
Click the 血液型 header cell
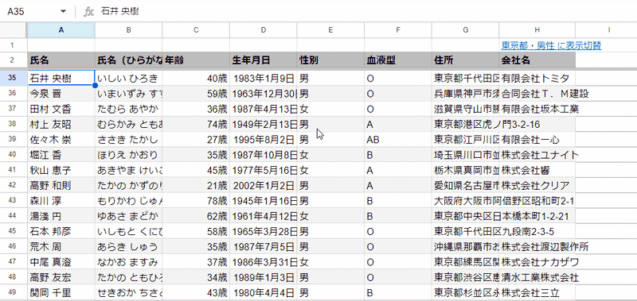[398, 60]
